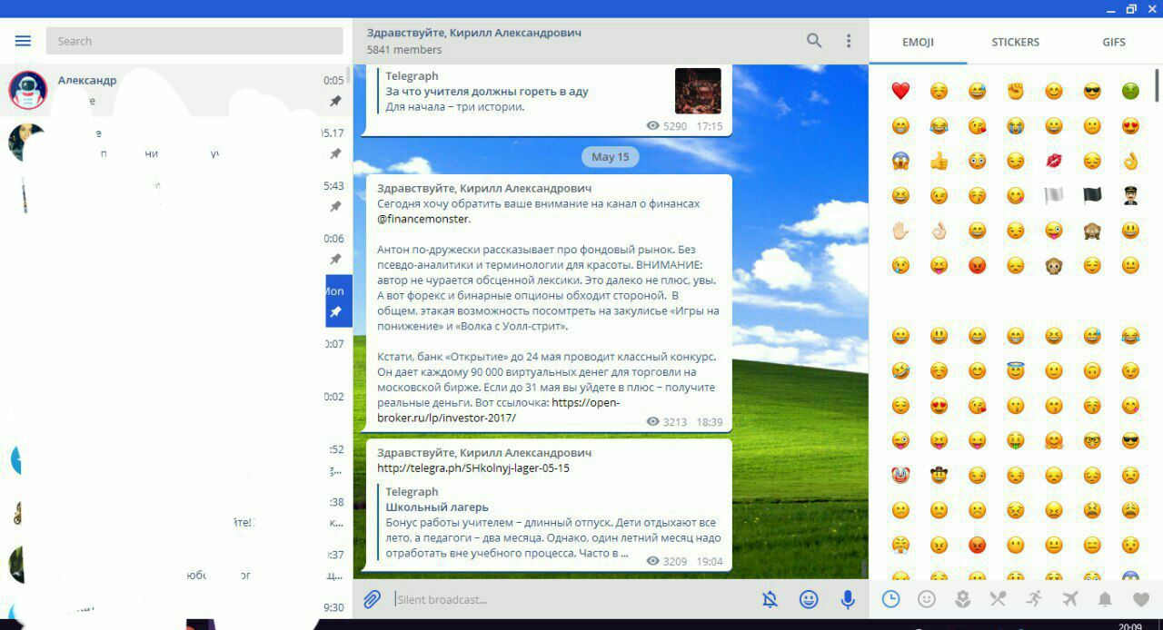Switch to the EMOJI tab

pyautogui.click(x=918, y=42)
